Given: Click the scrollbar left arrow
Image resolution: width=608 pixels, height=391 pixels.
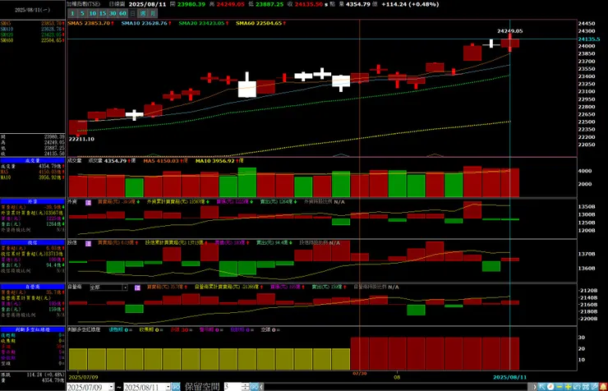Looking at the screenshot, I should tap(261, 387).
